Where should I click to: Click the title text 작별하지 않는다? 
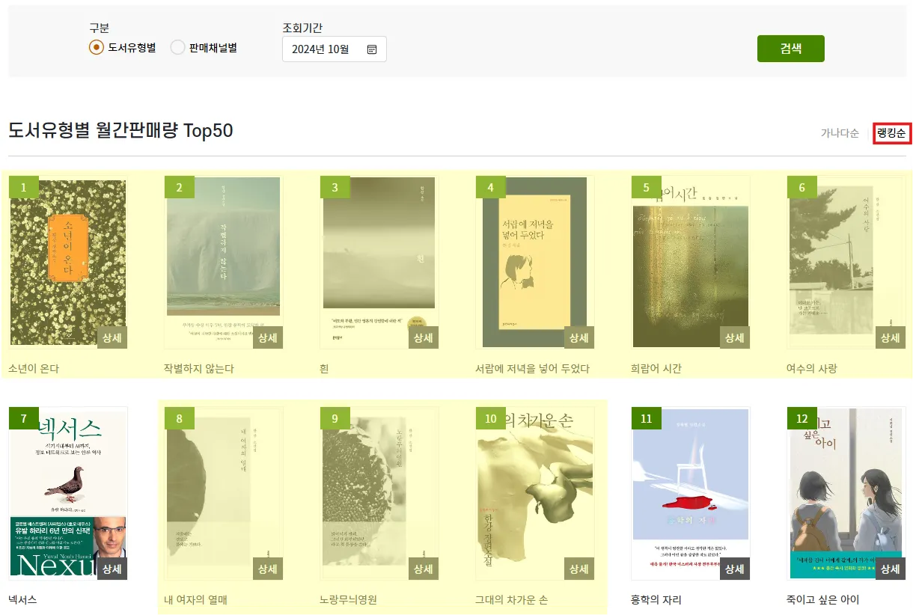[x=200, y=369]
